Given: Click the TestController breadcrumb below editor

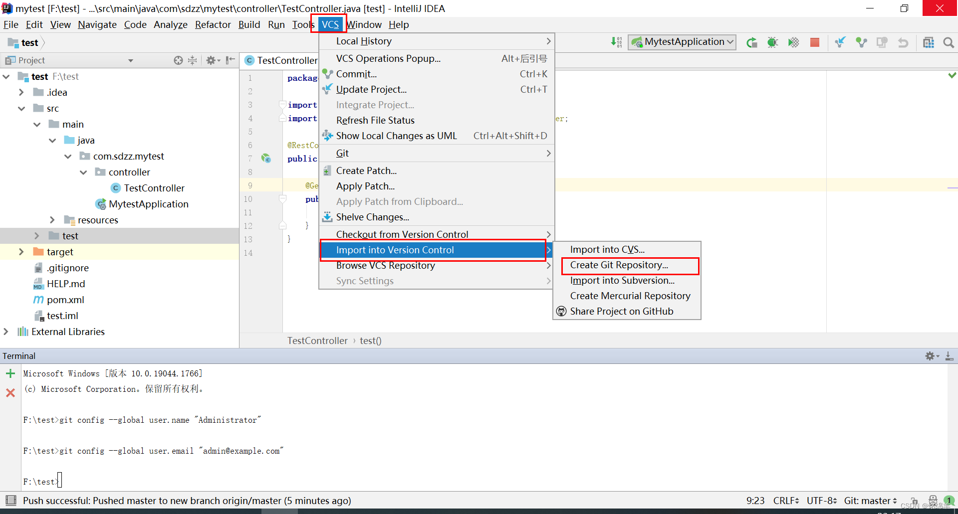Looking at the screenshot, I should point(317,341).
